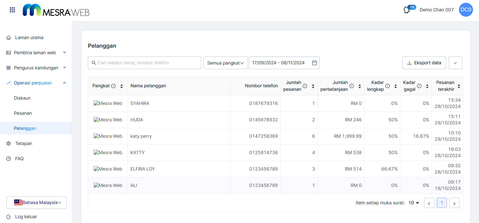The height and width of the screenshot is (223, 479).
Task: Click Log keluar to sign out
Action: coord(26,217)
